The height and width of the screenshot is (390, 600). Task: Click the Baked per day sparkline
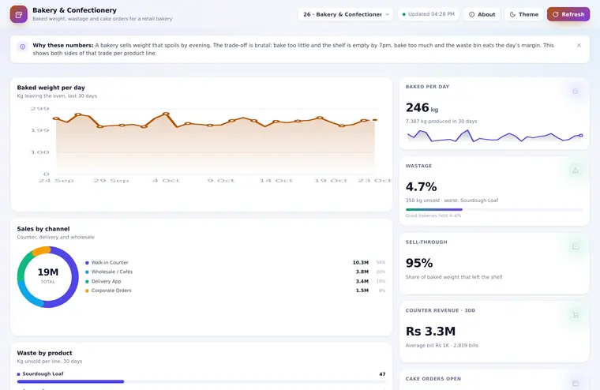click(x=494, y=136)
